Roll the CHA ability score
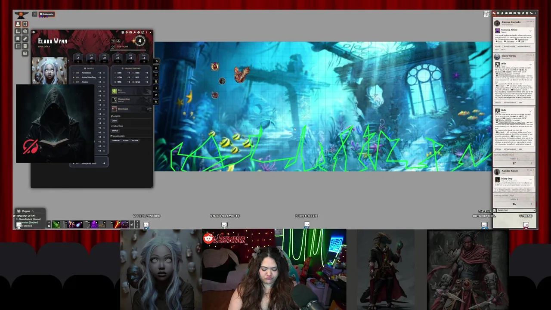Viewport: 551px width, 310px height. tap(143, 58)
